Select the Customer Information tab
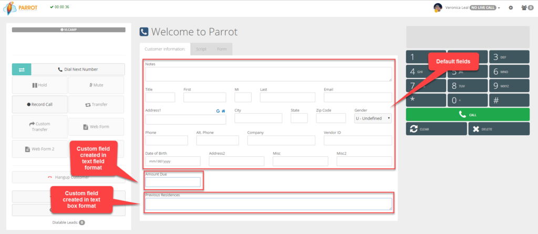538x234 pixels. click(x=165, y=49)
